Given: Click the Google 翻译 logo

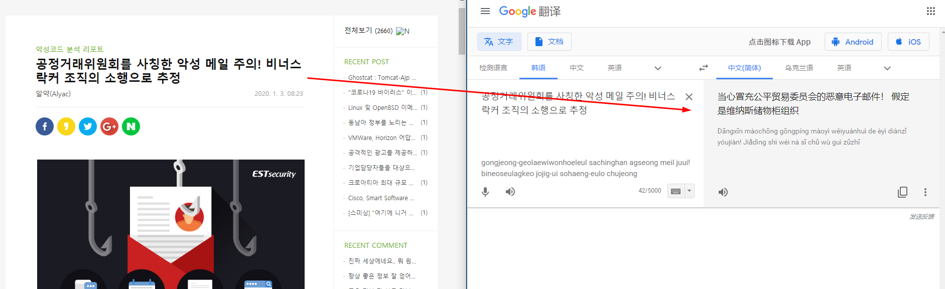Looking at the screenshot, I should pos(530,11).
